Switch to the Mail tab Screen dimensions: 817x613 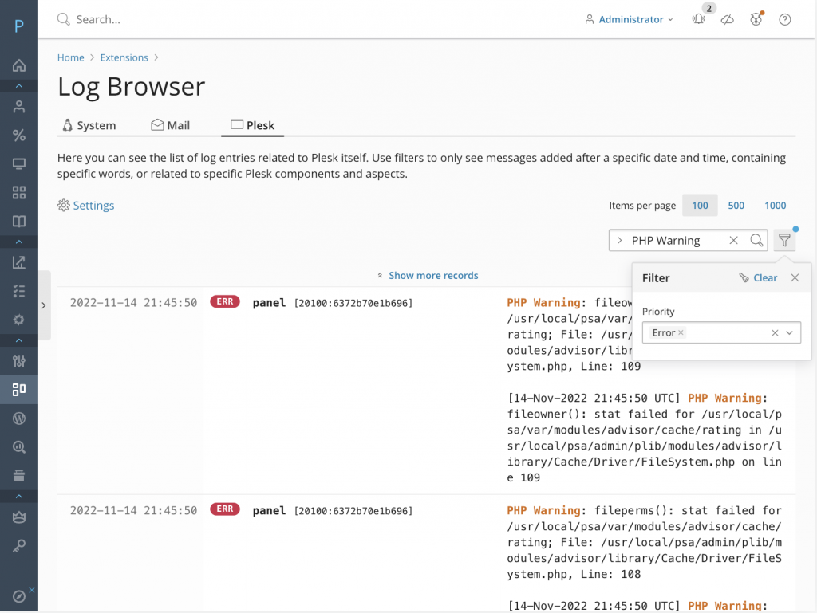171,125
